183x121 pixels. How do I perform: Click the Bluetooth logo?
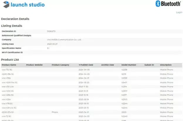coord(168,4)
